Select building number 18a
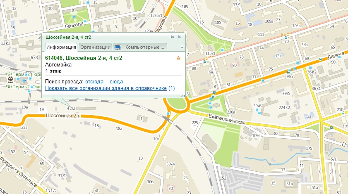Viewport: 348px width, 194px height. (x=119, y=128)
